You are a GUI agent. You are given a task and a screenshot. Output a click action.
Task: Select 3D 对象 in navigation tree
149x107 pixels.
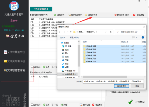(67, 46)
